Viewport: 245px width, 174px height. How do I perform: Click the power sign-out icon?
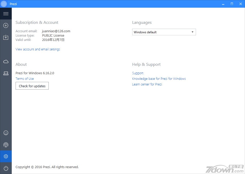point(6,168)
